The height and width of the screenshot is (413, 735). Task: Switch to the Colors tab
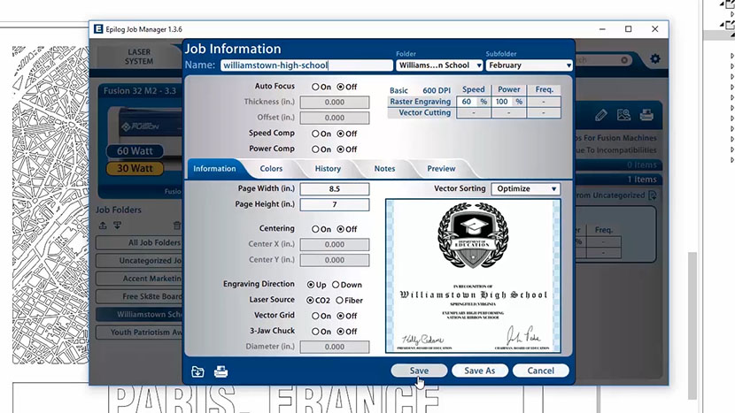point(271,168)
